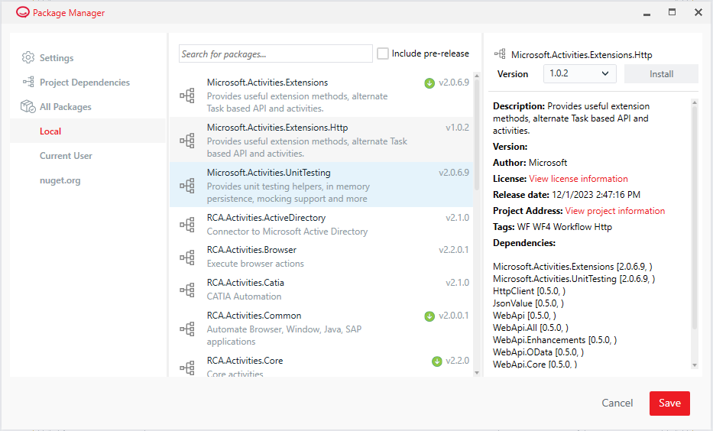
Task: Click version v2.2.0.1 of RCA.Activities.Browser
Action: point(453,250)
